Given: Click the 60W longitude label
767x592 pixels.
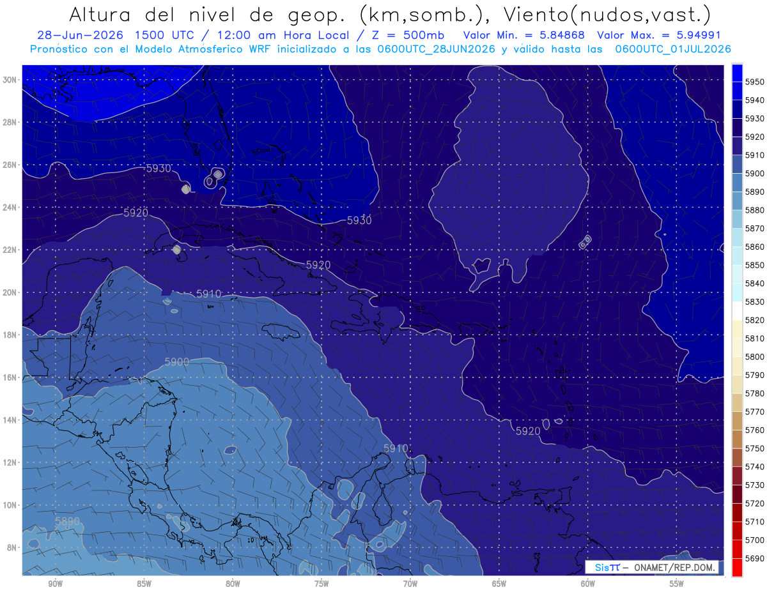Looking at the screenshot, I should point(588,584).
